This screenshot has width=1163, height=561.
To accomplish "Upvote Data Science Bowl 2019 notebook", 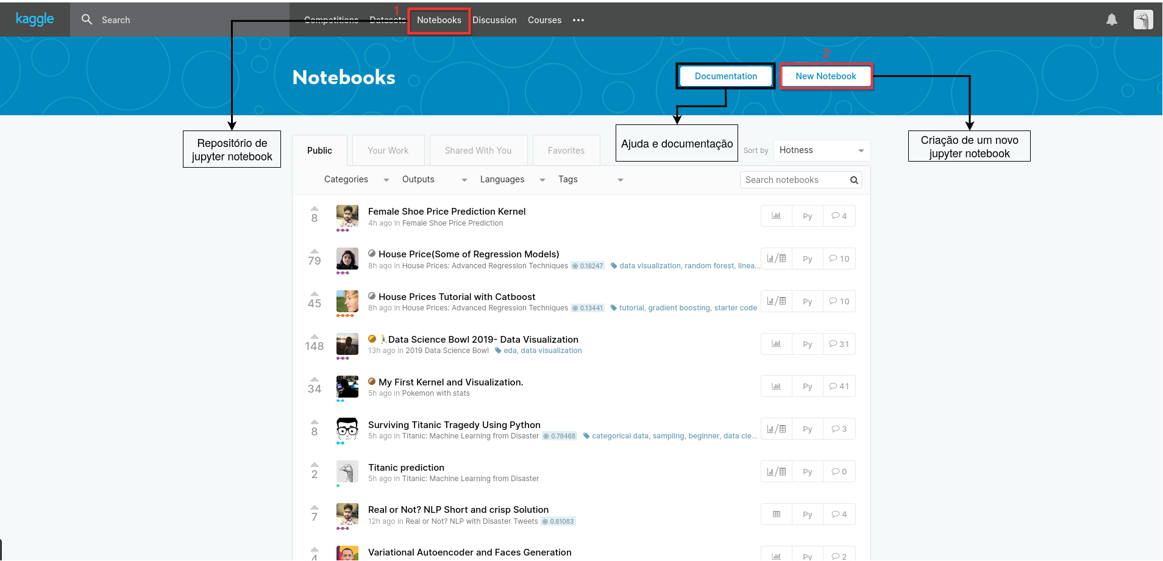I will click(315, 337).
